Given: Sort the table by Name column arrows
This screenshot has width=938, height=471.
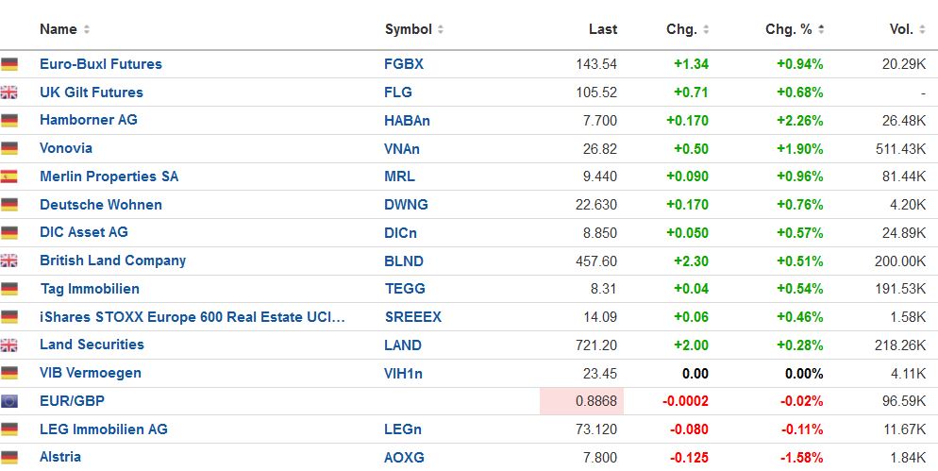Looking at the screenshot, I should (87, 29).
